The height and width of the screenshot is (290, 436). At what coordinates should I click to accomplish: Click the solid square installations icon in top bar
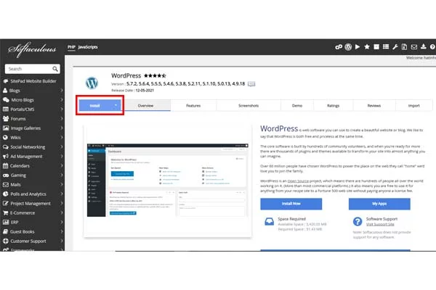tap(376, 47)
